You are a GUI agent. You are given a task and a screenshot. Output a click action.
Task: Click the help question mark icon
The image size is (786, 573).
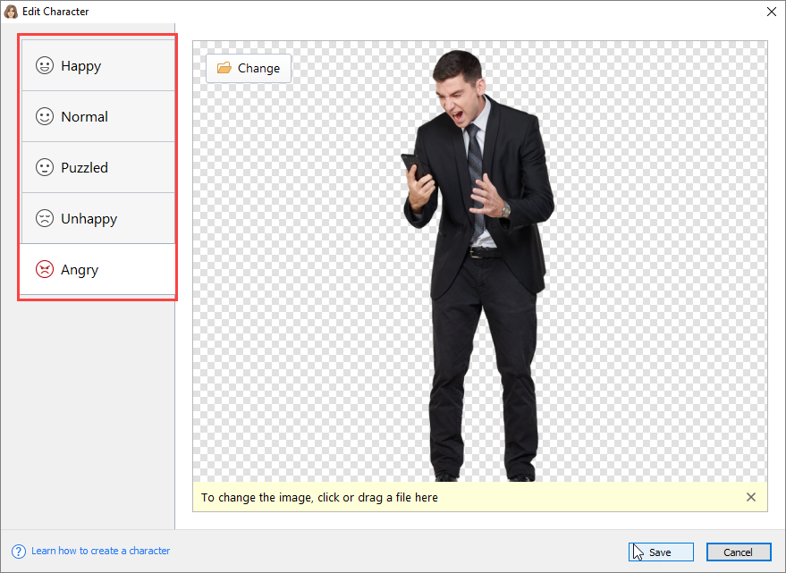tap(18, 551)
